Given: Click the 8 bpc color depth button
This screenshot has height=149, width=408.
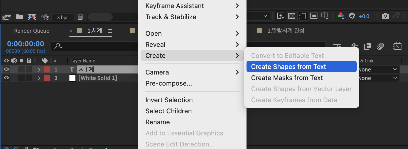Looking at the screenshot, I should point(63,17).
